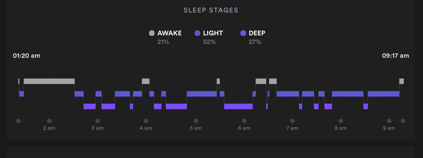This screenshot has width=423, height=158.
Task: Toggle the LIGHT sleep legend label
Action: pyautogui.click(x=213, y=33)
